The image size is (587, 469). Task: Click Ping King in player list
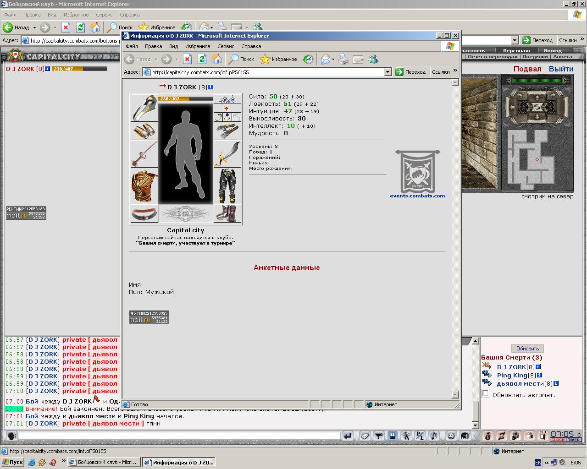pos(512,375)
